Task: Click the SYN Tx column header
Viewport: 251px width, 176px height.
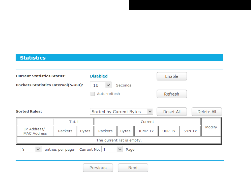Action: point(190,131)
